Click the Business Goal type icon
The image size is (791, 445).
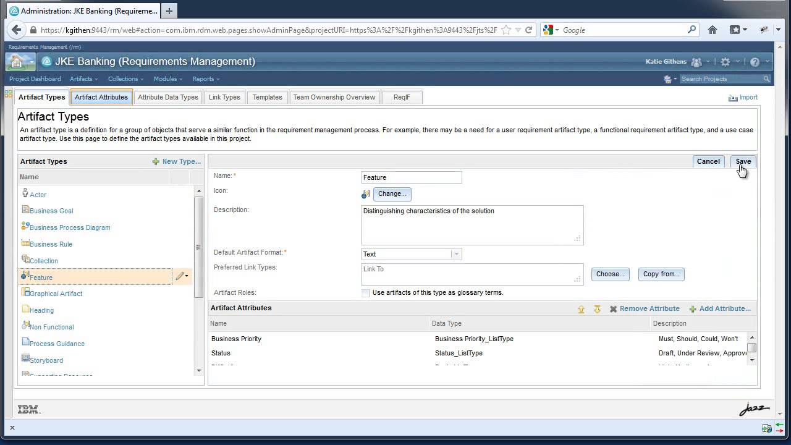point(25,210)
